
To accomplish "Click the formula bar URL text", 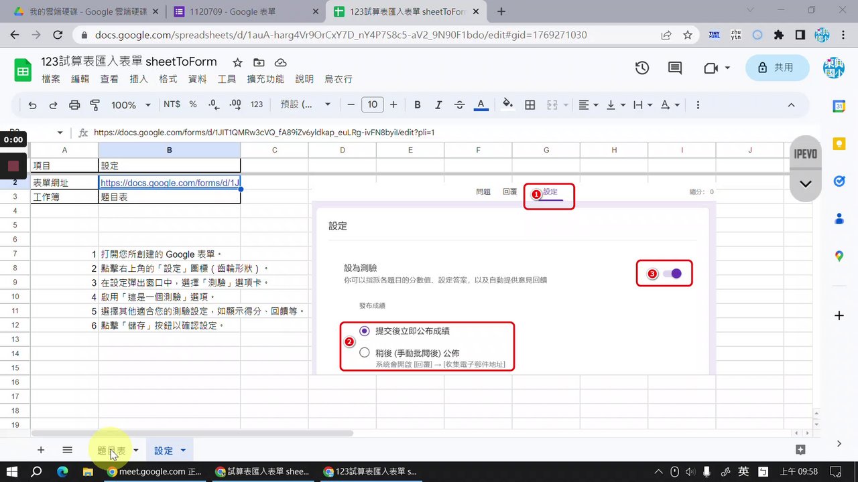I will tap(264, 133).
